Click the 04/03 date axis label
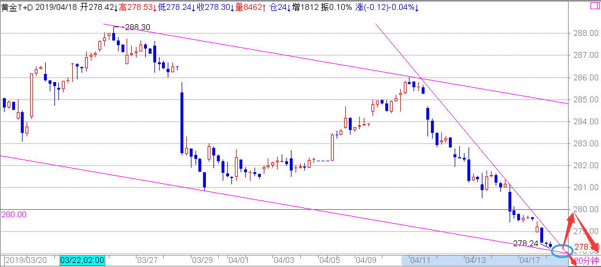 (x=283, y=261)
